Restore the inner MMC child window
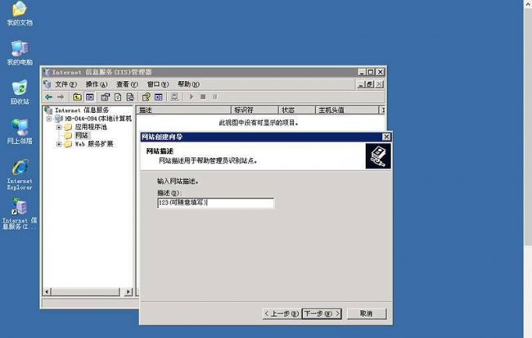 point(370,84)
